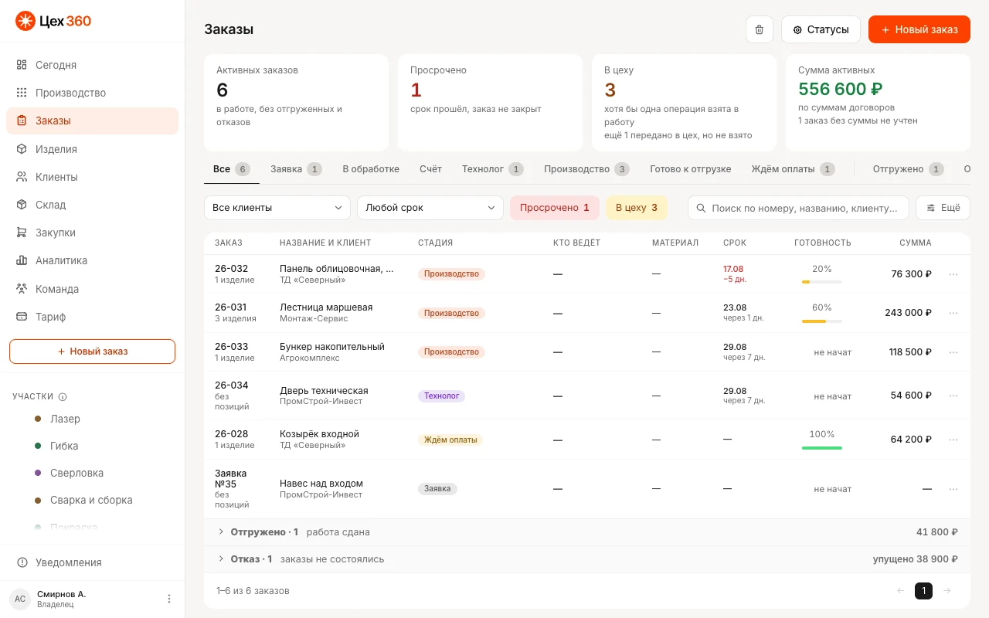
Task: Open the Статусы settings button
Action: pyautogui.click(x=821, y=29)
